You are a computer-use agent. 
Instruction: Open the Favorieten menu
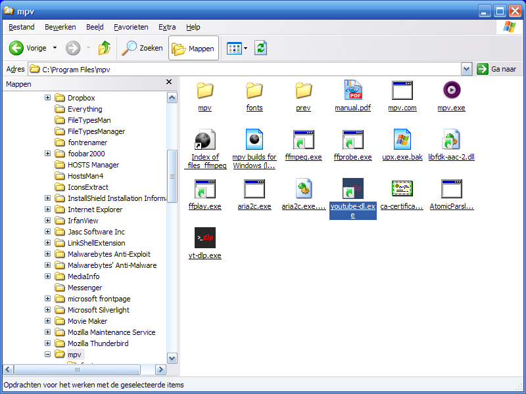click(x=131, y=27)
